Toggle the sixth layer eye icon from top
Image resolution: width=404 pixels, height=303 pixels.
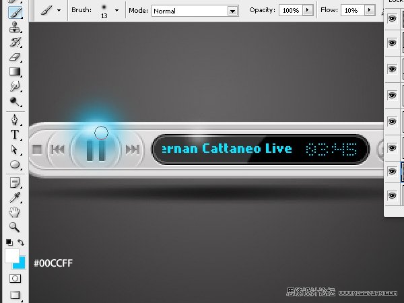click(x=392, y=147)
